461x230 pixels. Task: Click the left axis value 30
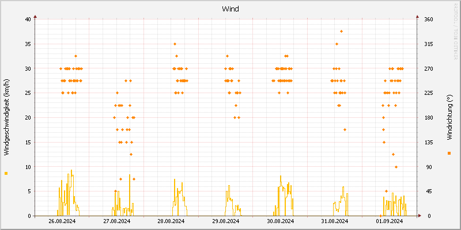[x=28, y=68]
